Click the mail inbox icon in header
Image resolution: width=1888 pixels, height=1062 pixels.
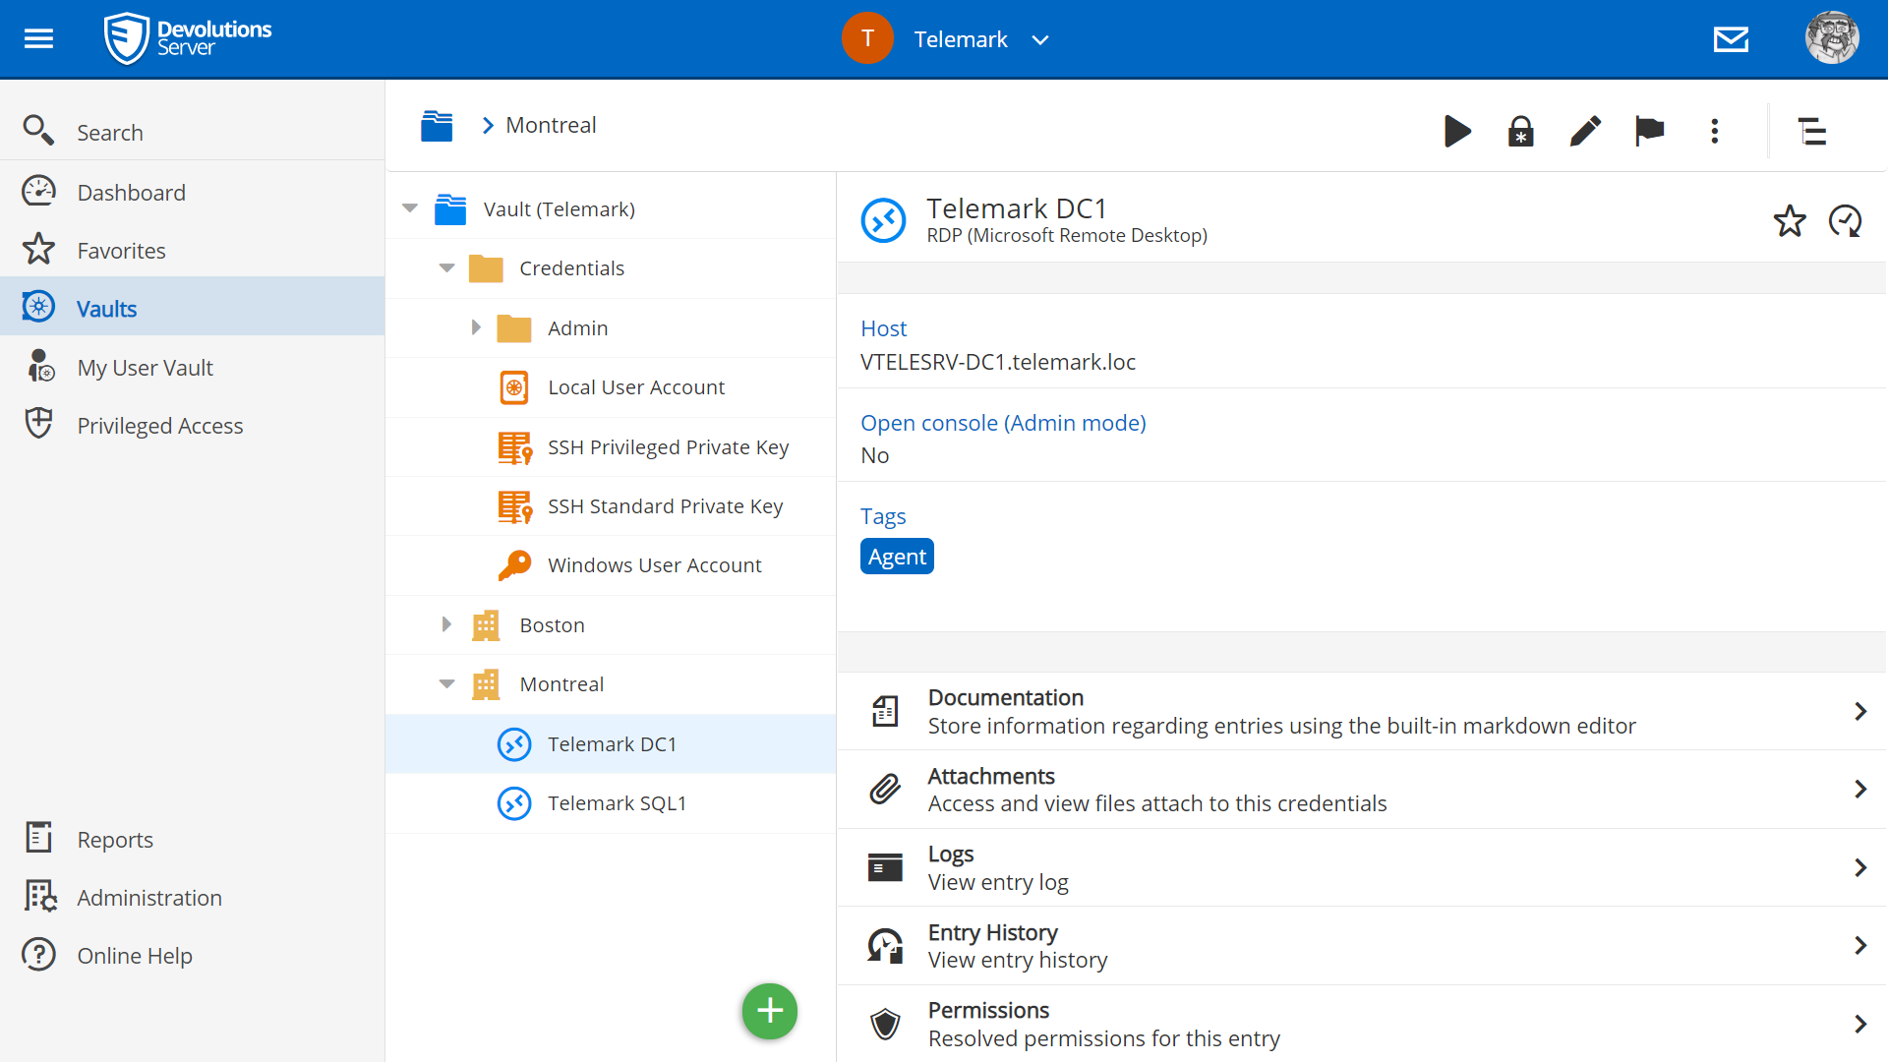1731,39
